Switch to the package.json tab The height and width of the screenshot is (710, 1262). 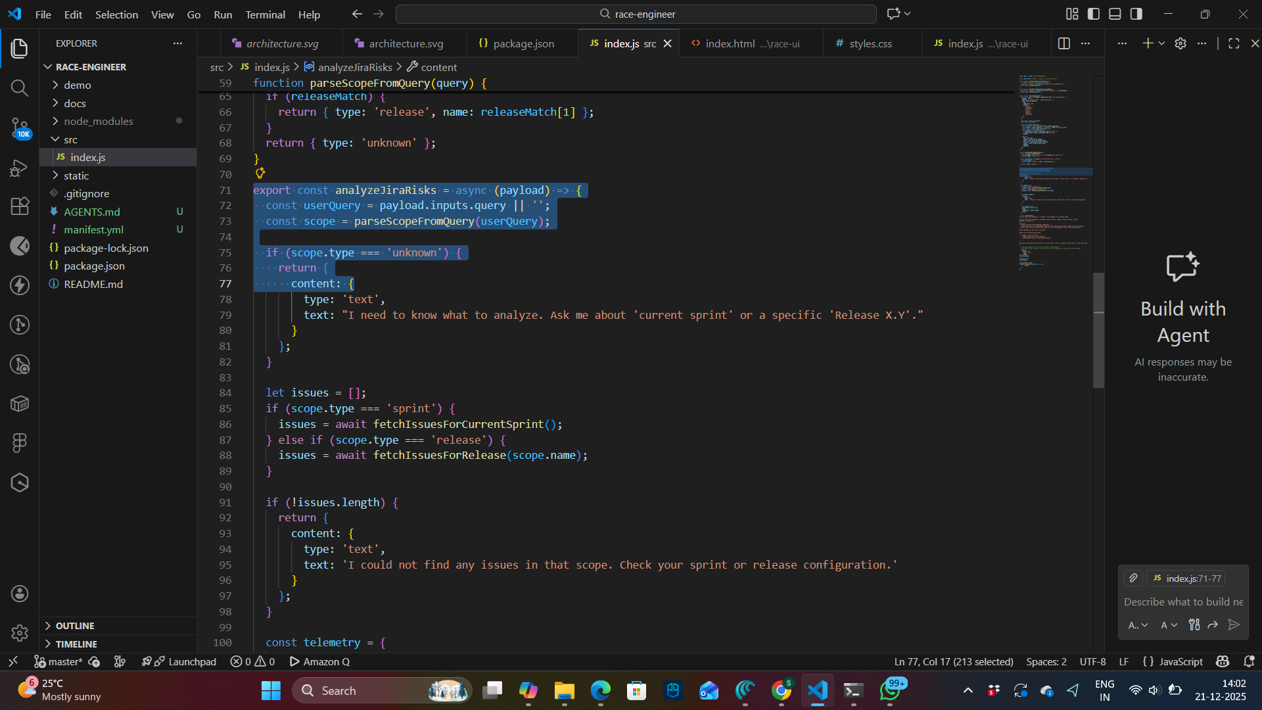pos(523,43)
